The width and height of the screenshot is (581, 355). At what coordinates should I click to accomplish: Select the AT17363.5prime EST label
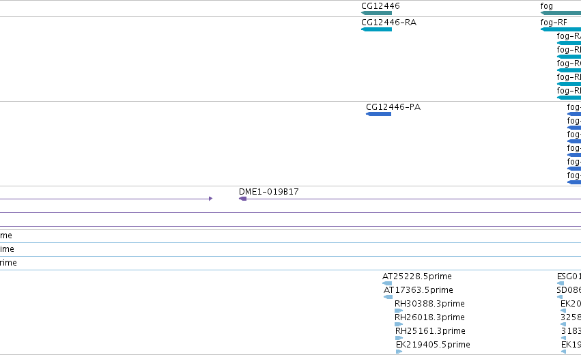(419, 289)
